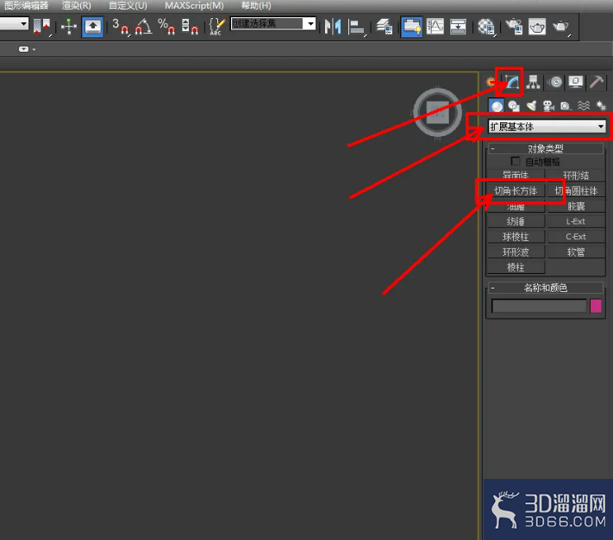613x540 pixels.
Task: Open the 图形编辑器 menu
Action: 26,5
